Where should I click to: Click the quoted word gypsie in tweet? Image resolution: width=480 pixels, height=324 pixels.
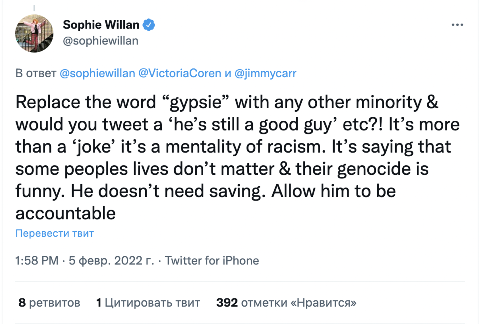(195, 102)
